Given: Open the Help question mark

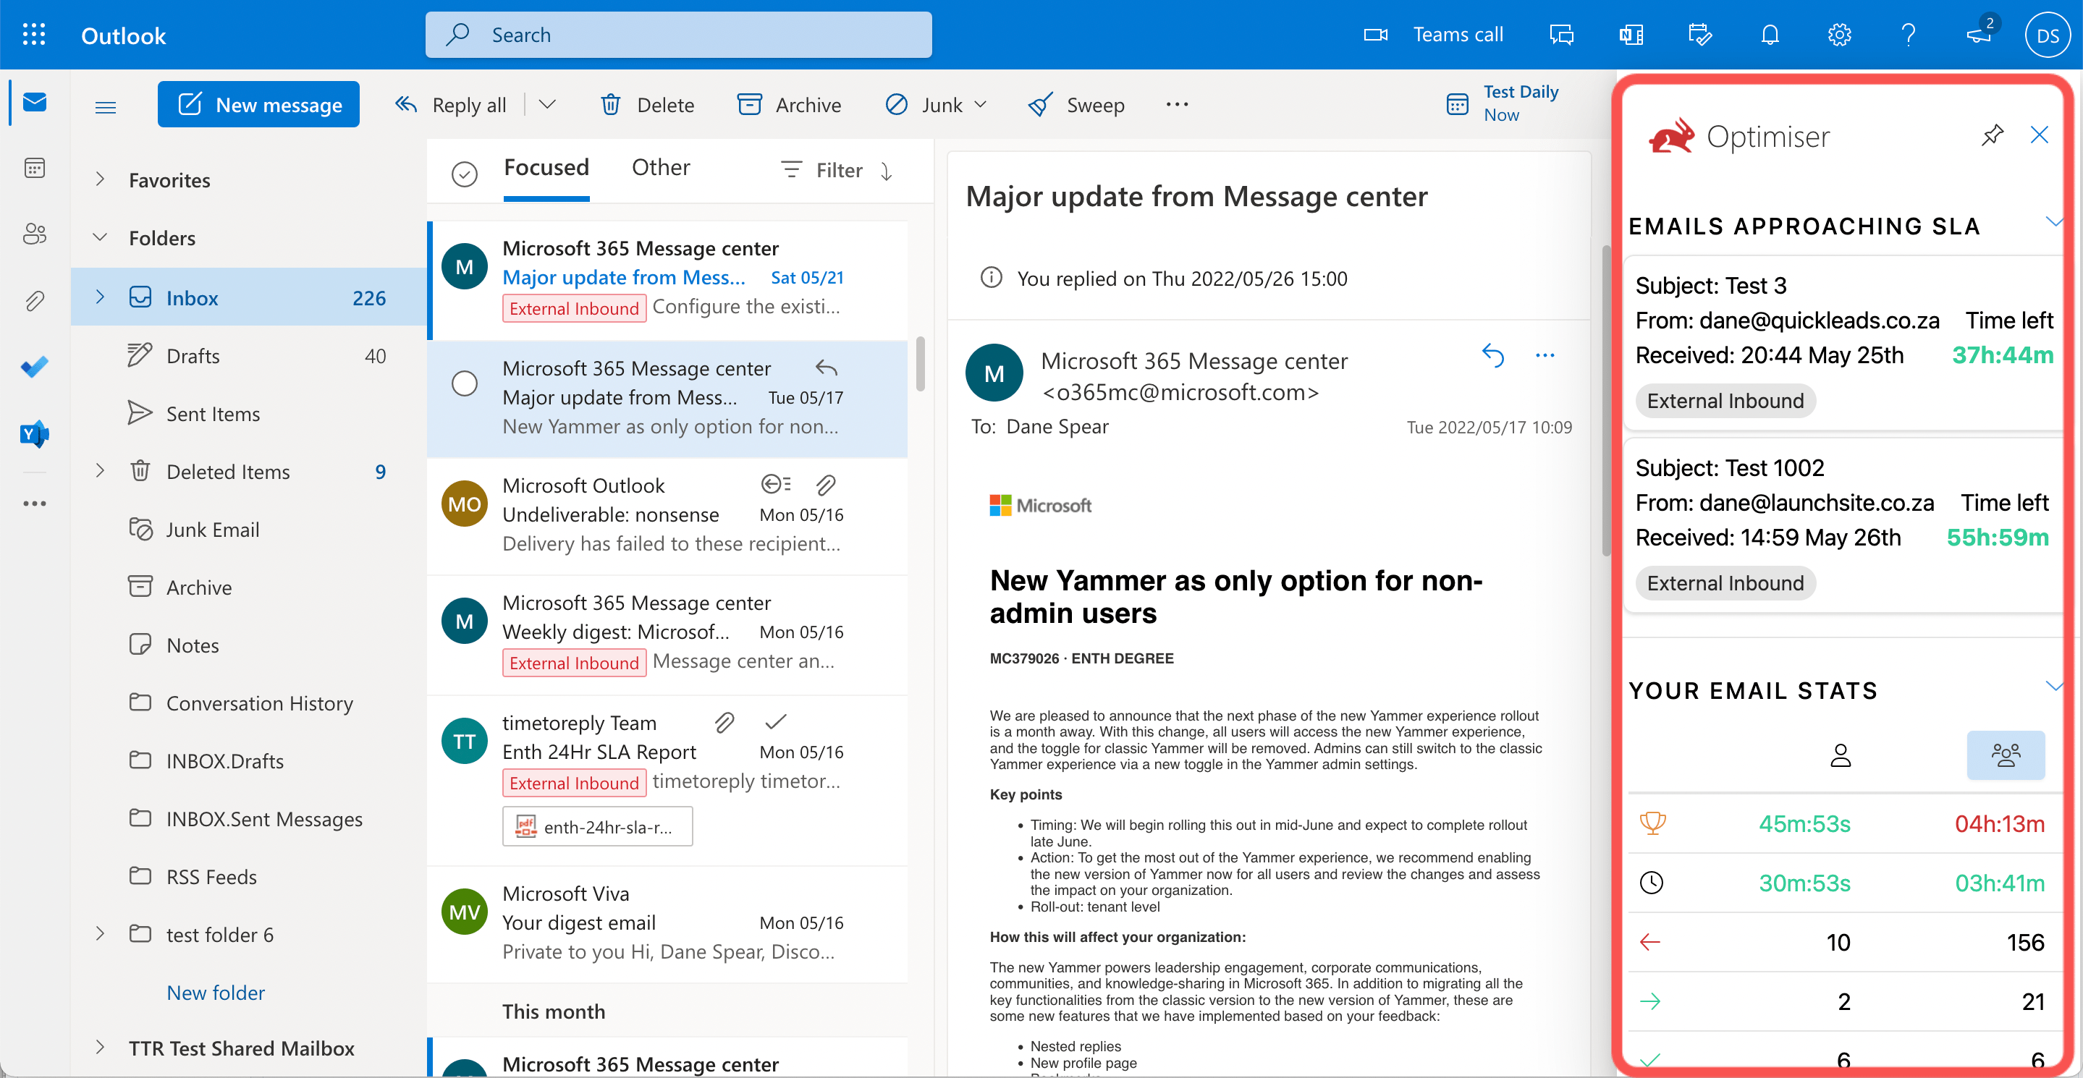Looking at the screenshot, I should click(x=1909, y=35).
